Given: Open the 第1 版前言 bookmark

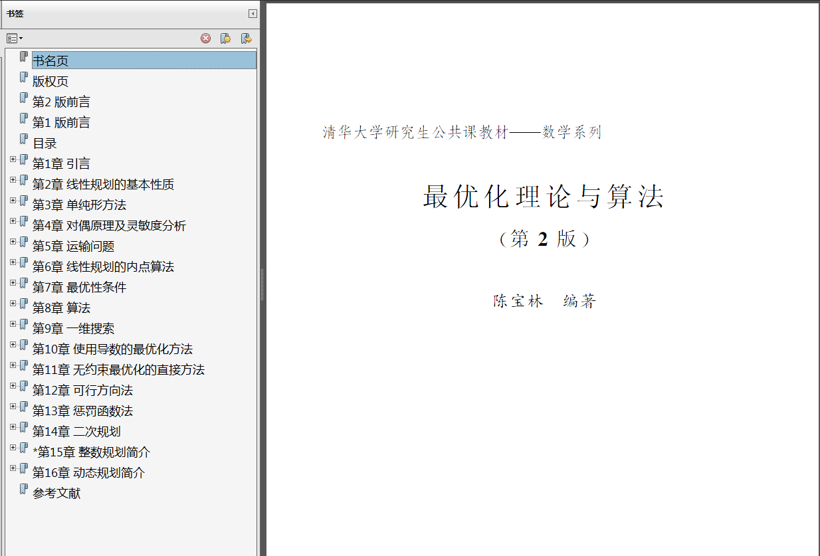Looking at the screenshot, I should click(61, 123).
